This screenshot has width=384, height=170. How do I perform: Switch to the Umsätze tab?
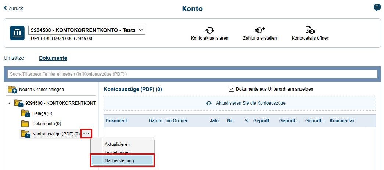(x=14, y=58)
